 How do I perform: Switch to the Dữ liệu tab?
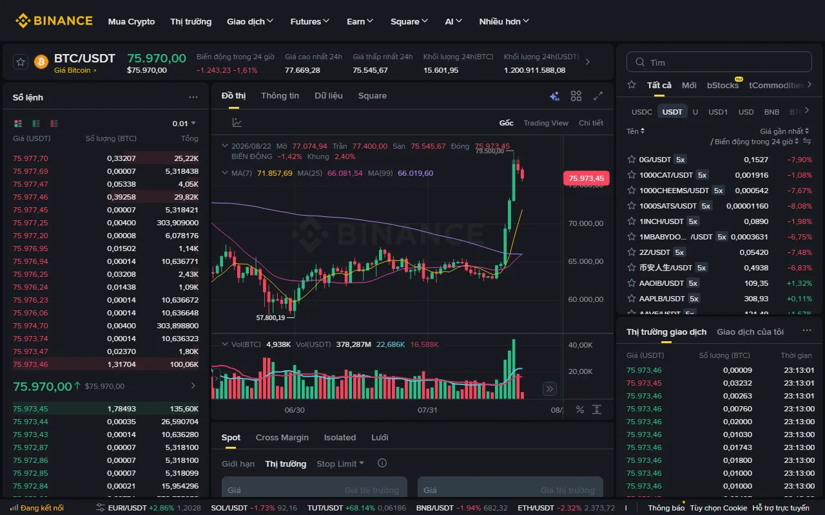pyautogui.click(x=329, y=95)
